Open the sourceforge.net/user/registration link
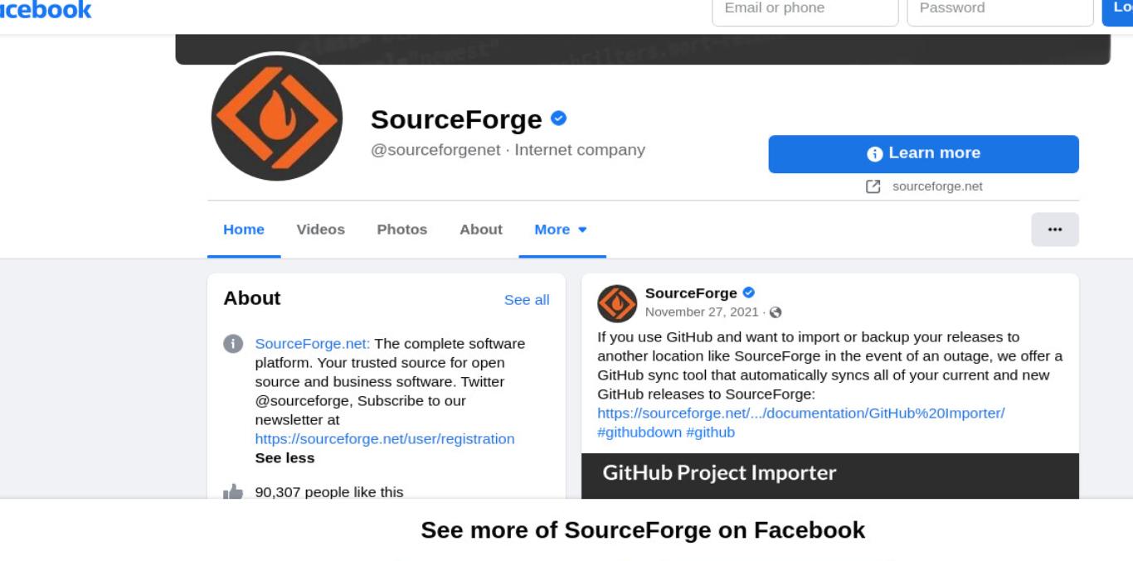The image size is (1133, 561). coord(385,438)
